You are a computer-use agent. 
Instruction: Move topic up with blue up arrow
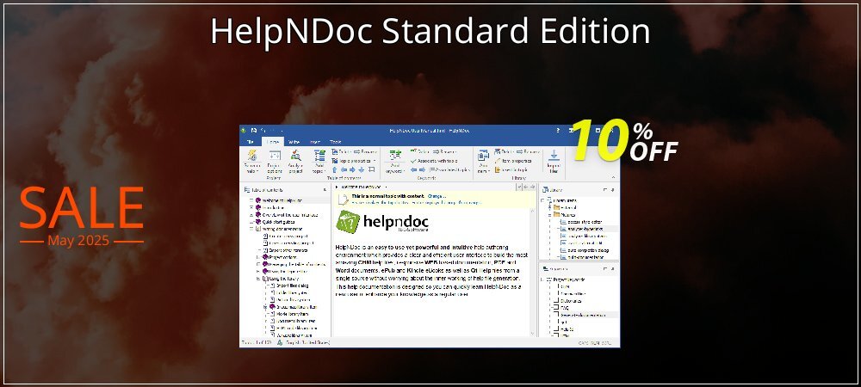[334, 170]
